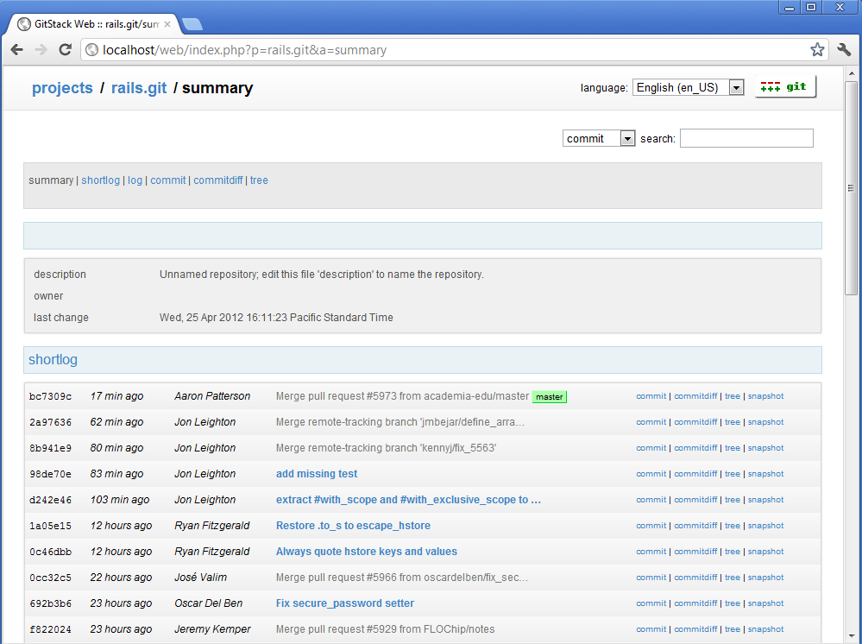
Task: Open the projects breadcrumb link
Action: [62, 88]
